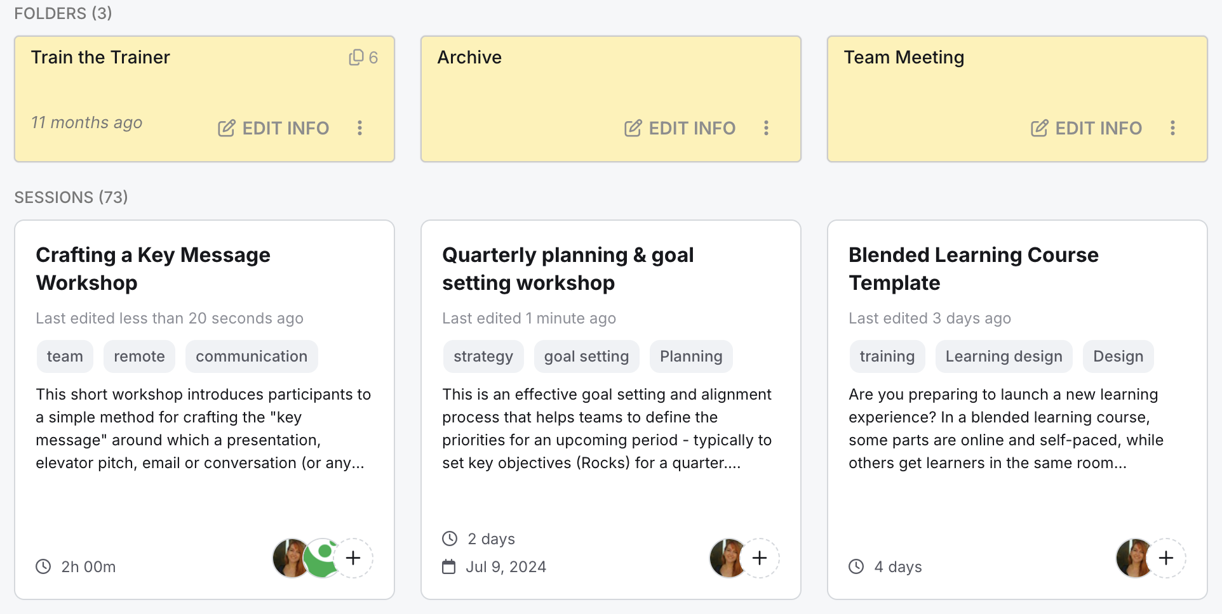Select the edit pencil icon on Archive folder
The height and width of the screenshot is (614, 1222).
coord(633,127)
